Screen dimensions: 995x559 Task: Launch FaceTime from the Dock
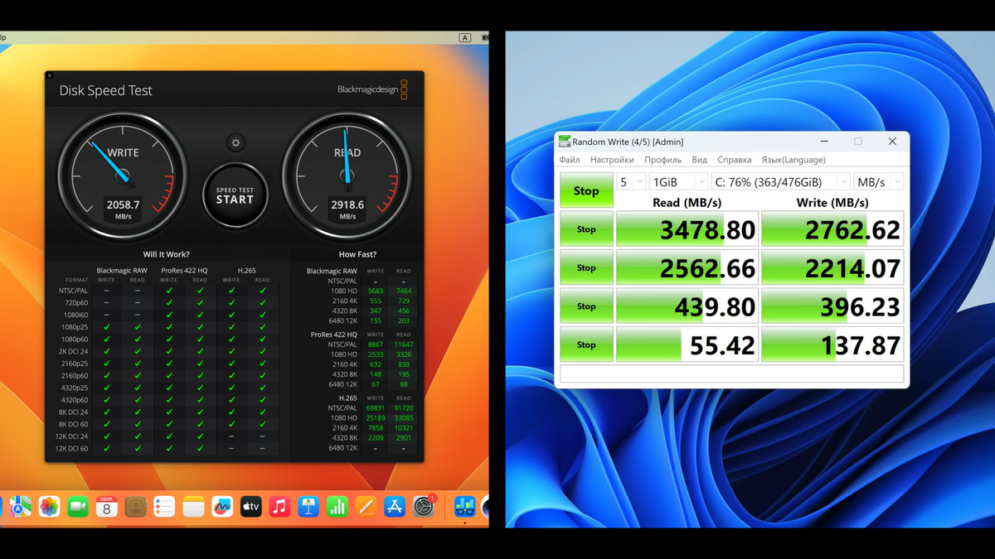(78, 506)
